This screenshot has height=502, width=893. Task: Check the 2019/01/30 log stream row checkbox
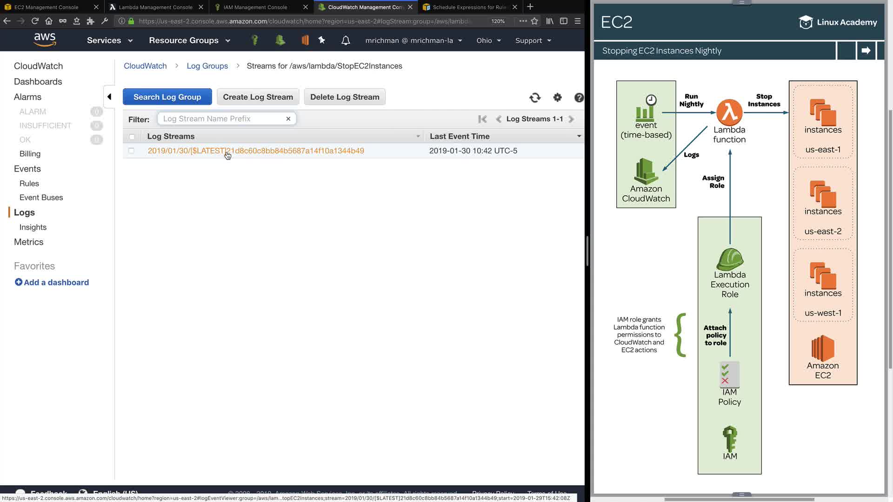coord(132,151)
